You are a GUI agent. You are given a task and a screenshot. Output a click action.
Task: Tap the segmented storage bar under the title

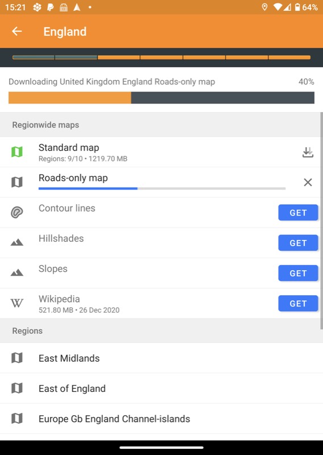click(161, 57)
